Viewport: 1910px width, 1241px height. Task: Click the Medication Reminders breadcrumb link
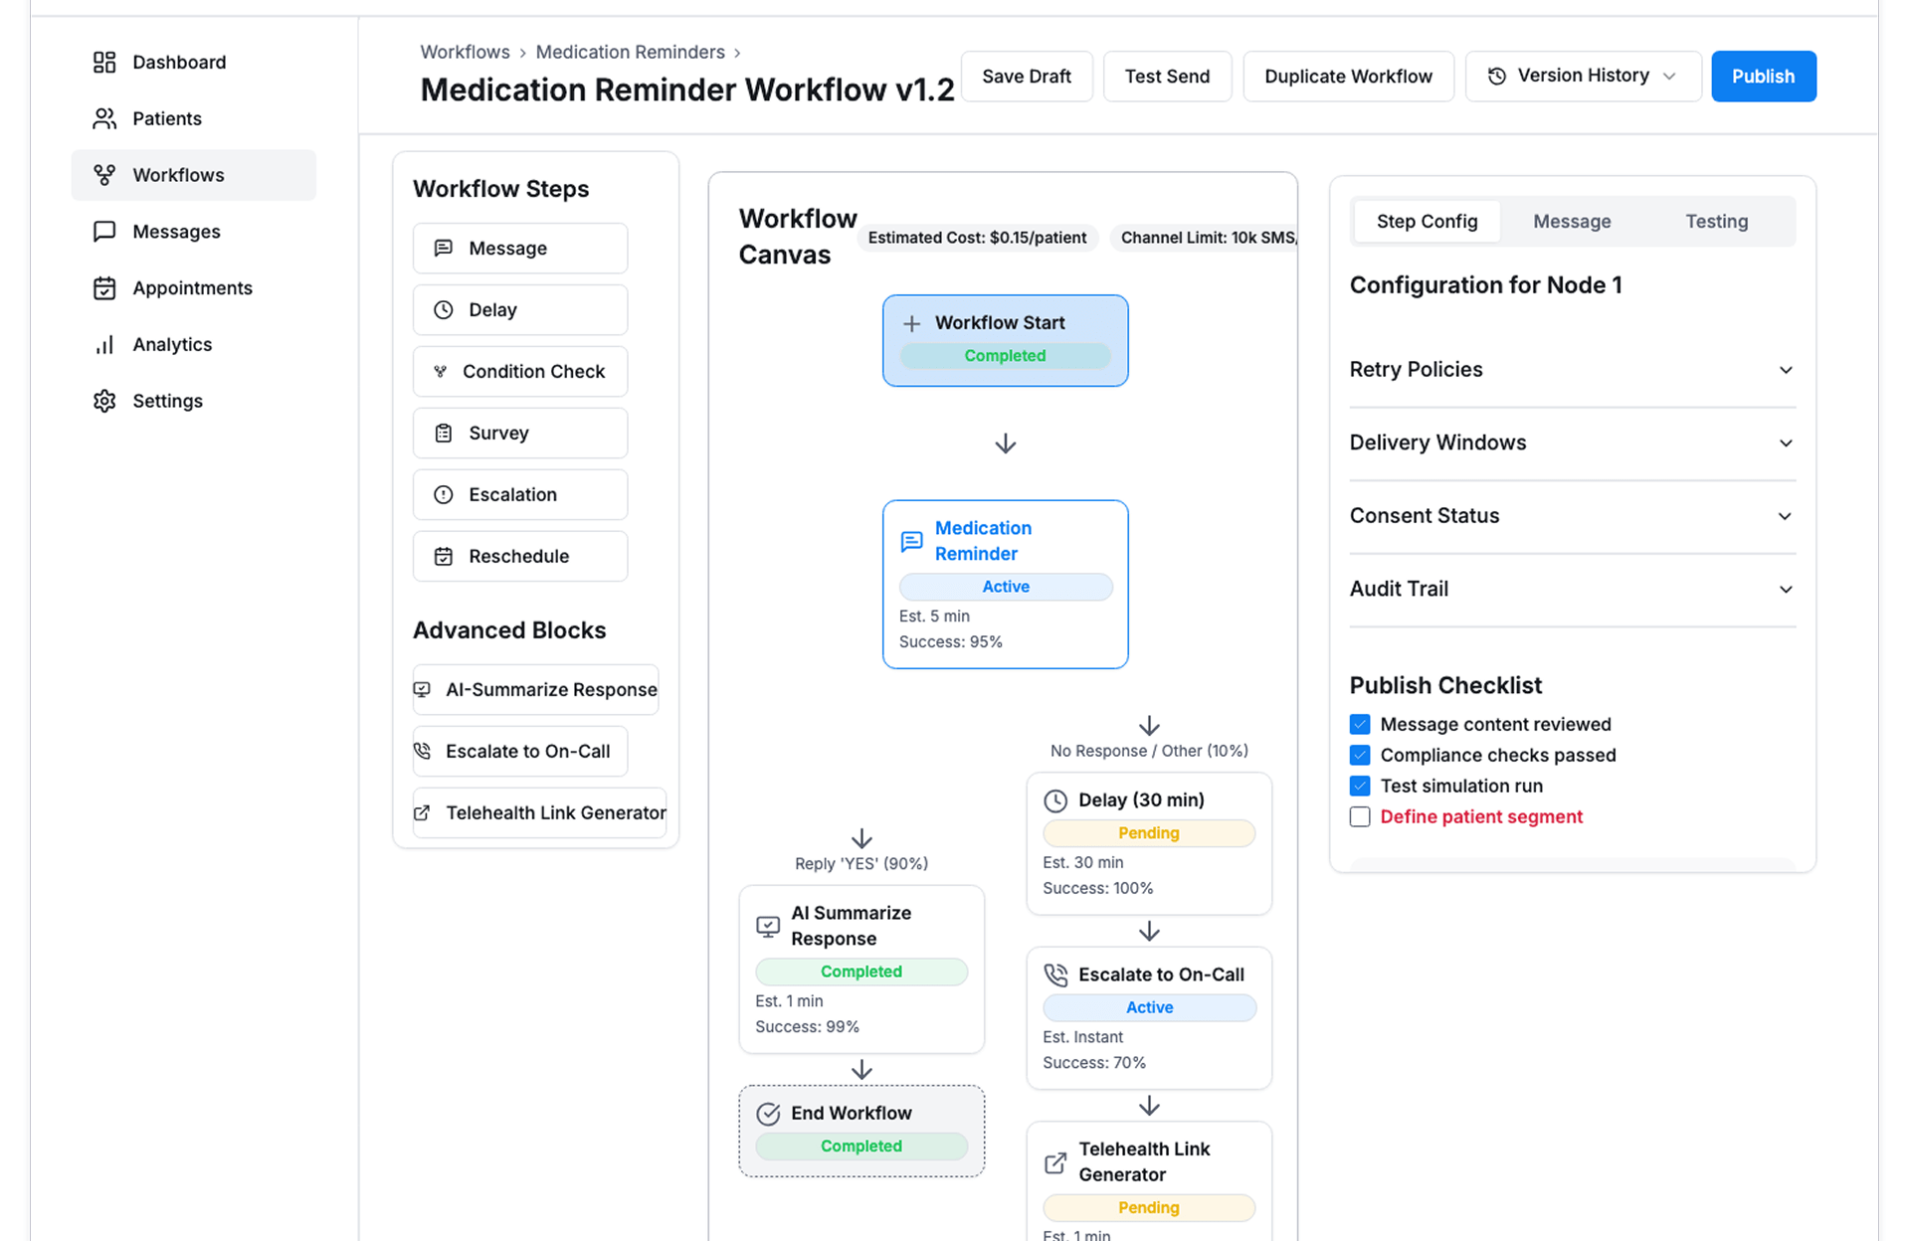[630, 53]
